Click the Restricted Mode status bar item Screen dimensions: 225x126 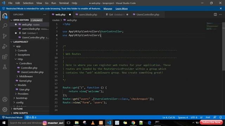point(12,118)
